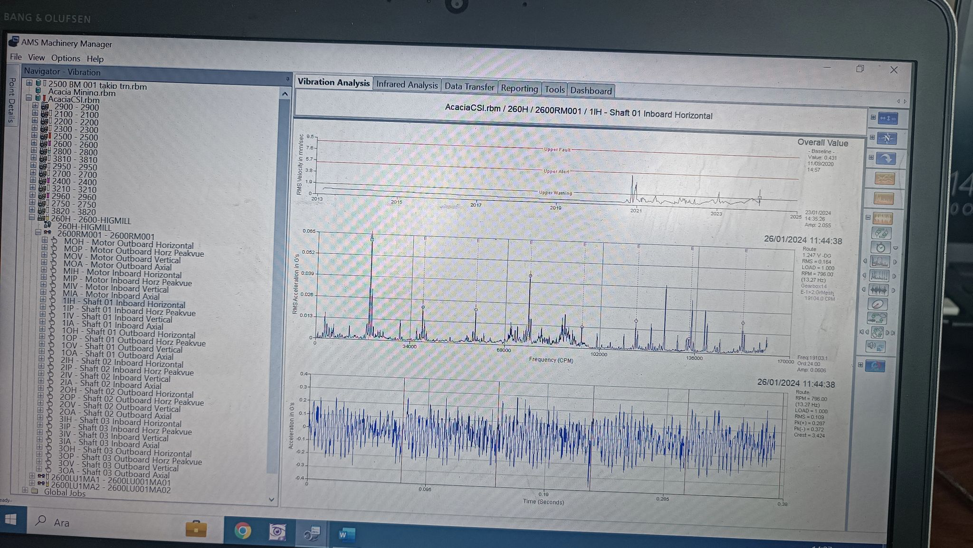Open Google Chrome from the taskbar

[x=242, y=531]
